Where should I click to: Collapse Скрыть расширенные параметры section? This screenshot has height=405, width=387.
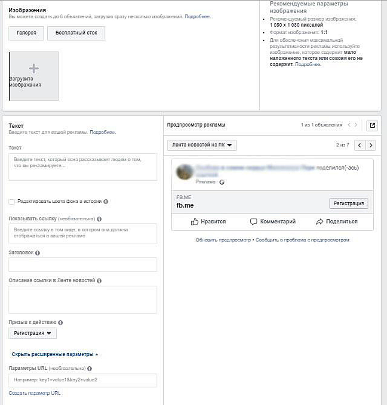[x=55, y=354]
